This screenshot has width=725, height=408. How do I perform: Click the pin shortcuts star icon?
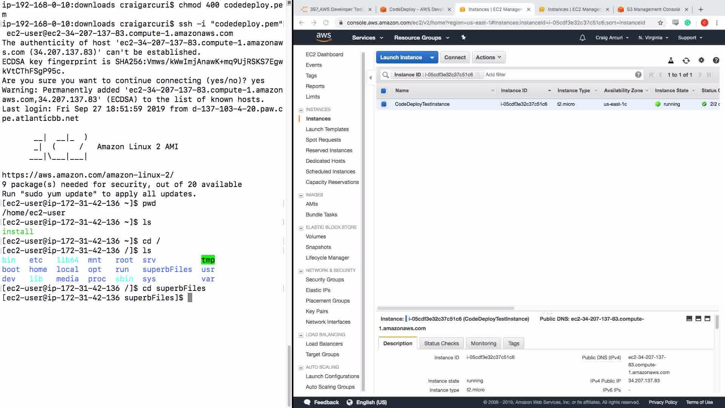point(463,37)
